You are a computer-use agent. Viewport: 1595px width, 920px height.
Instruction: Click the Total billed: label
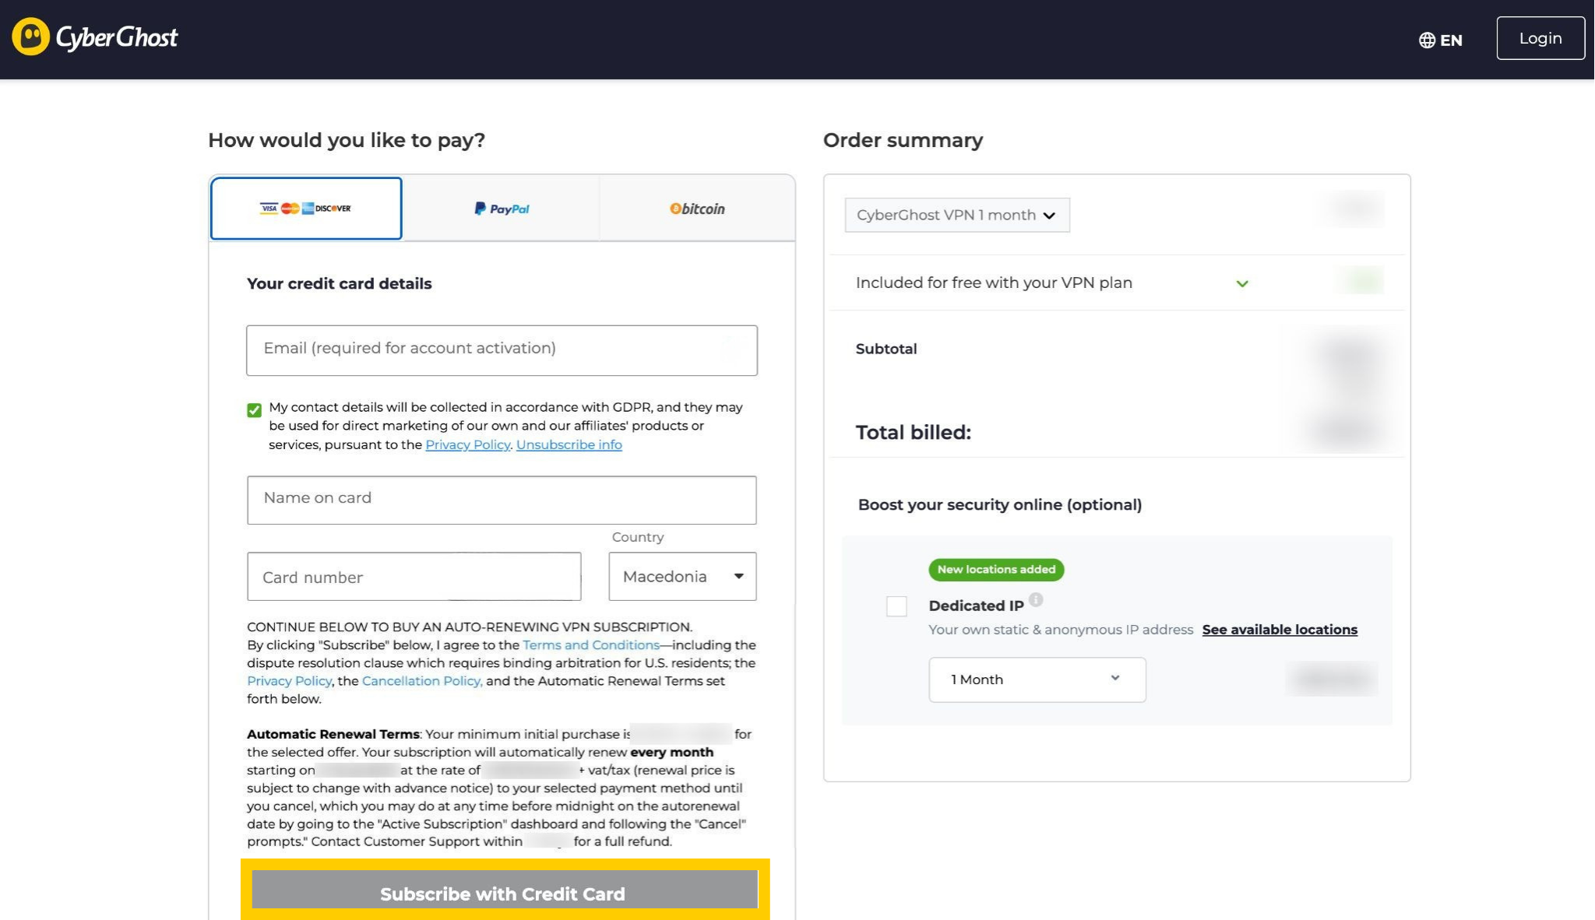pyautogui.click(x=914, y=433)
